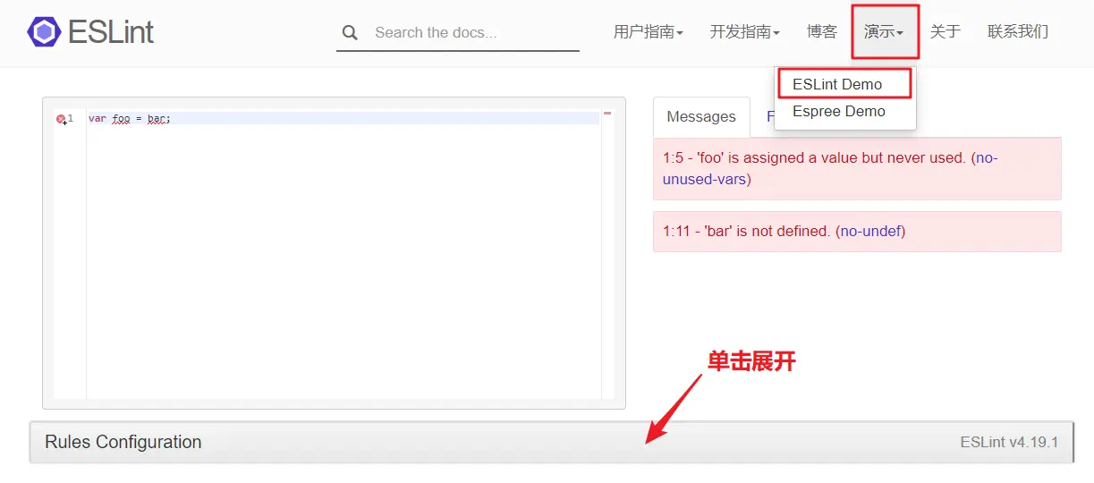Open the 联系我们 page

[1018, 32]
